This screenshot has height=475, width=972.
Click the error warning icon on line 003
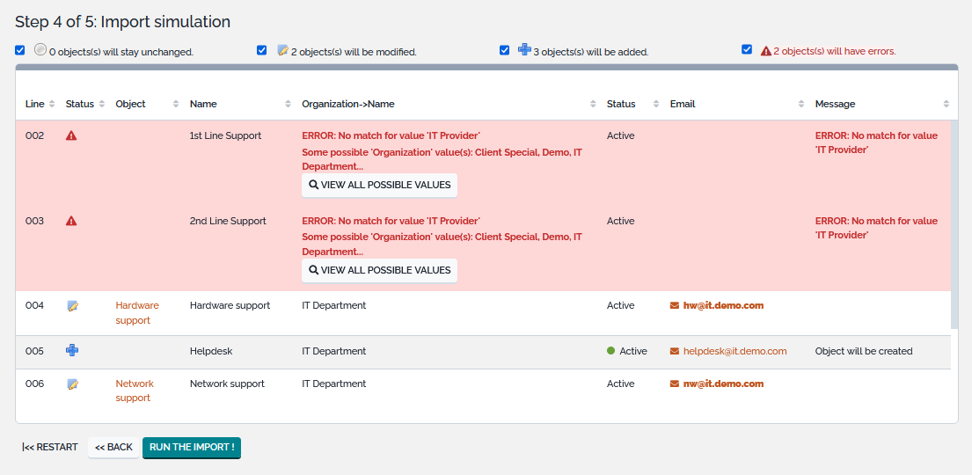pyautogui.click(x=71, y=222)
